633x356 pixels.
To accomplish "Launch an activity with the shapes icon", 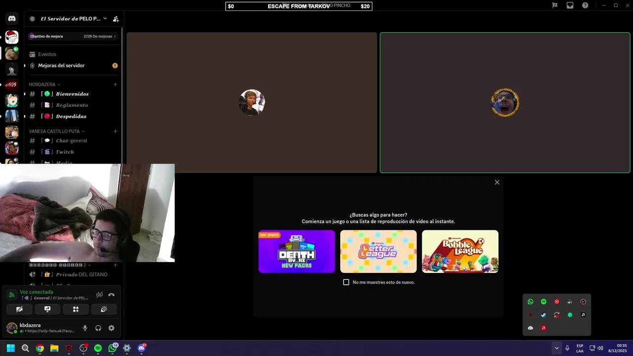I will [x=76, y=309].
